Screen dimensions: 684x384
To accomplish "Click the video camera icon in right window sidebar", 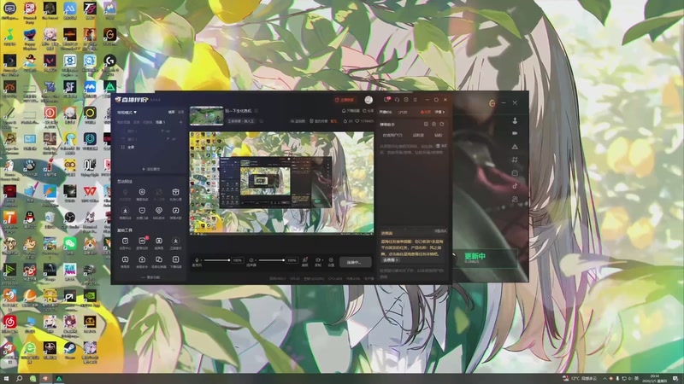I will (515, 133).
